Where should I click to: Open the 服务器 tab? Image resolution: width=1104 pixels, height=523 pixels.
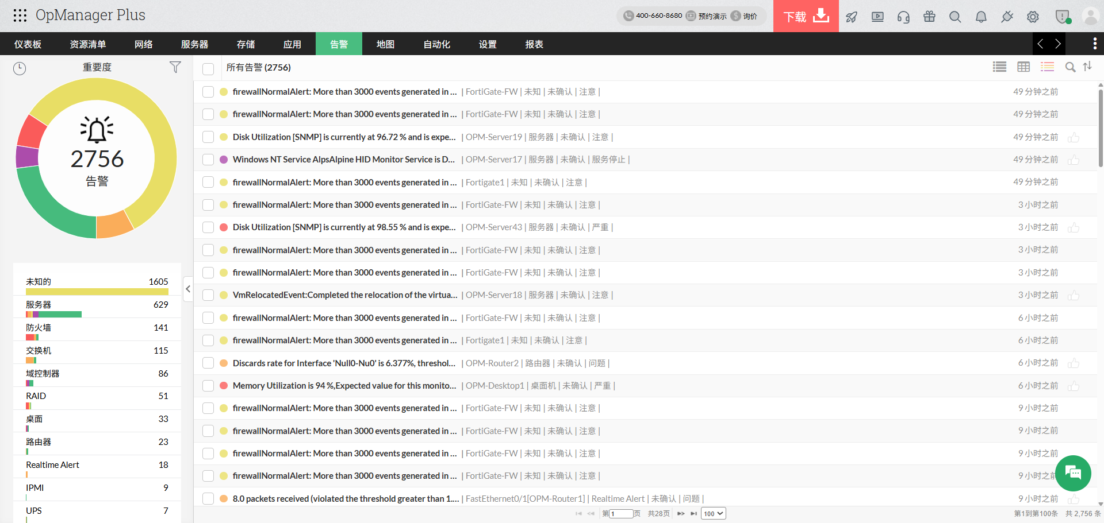click(194, 44)
